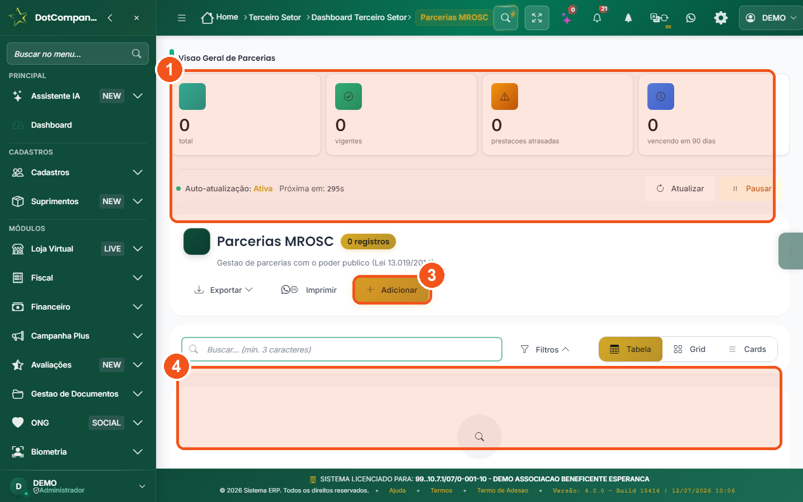803x502 pixels.
Task: Expand Assistente IA chevron
Action: [138, 96]
